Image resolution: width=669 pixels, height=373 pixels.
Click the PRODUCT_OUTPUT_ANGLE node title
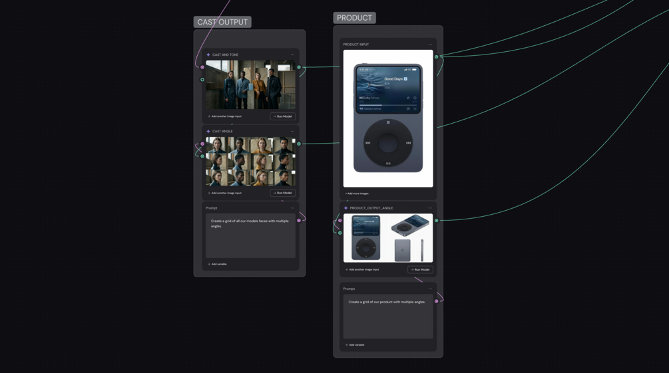pos(371,208)
